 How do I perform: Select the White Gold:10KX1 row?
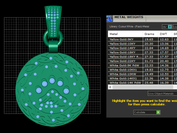point(142,70)
